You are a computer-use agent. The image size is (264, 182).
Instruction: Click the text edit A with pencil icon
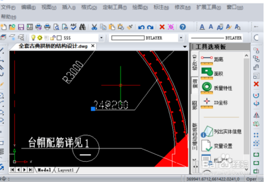tap(228, 27)
